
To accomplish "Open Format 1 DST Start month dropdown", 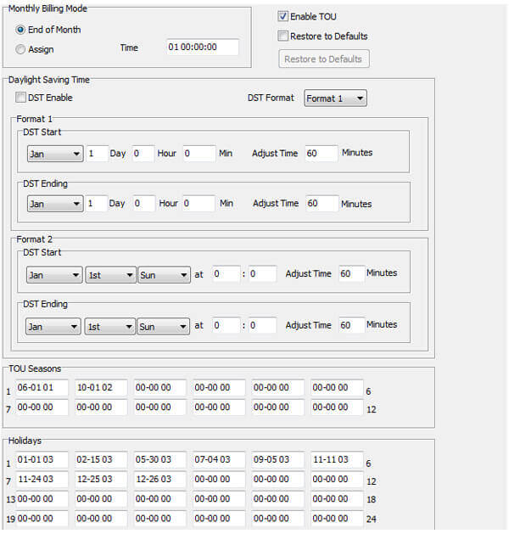I will click(x=54, y=154).
